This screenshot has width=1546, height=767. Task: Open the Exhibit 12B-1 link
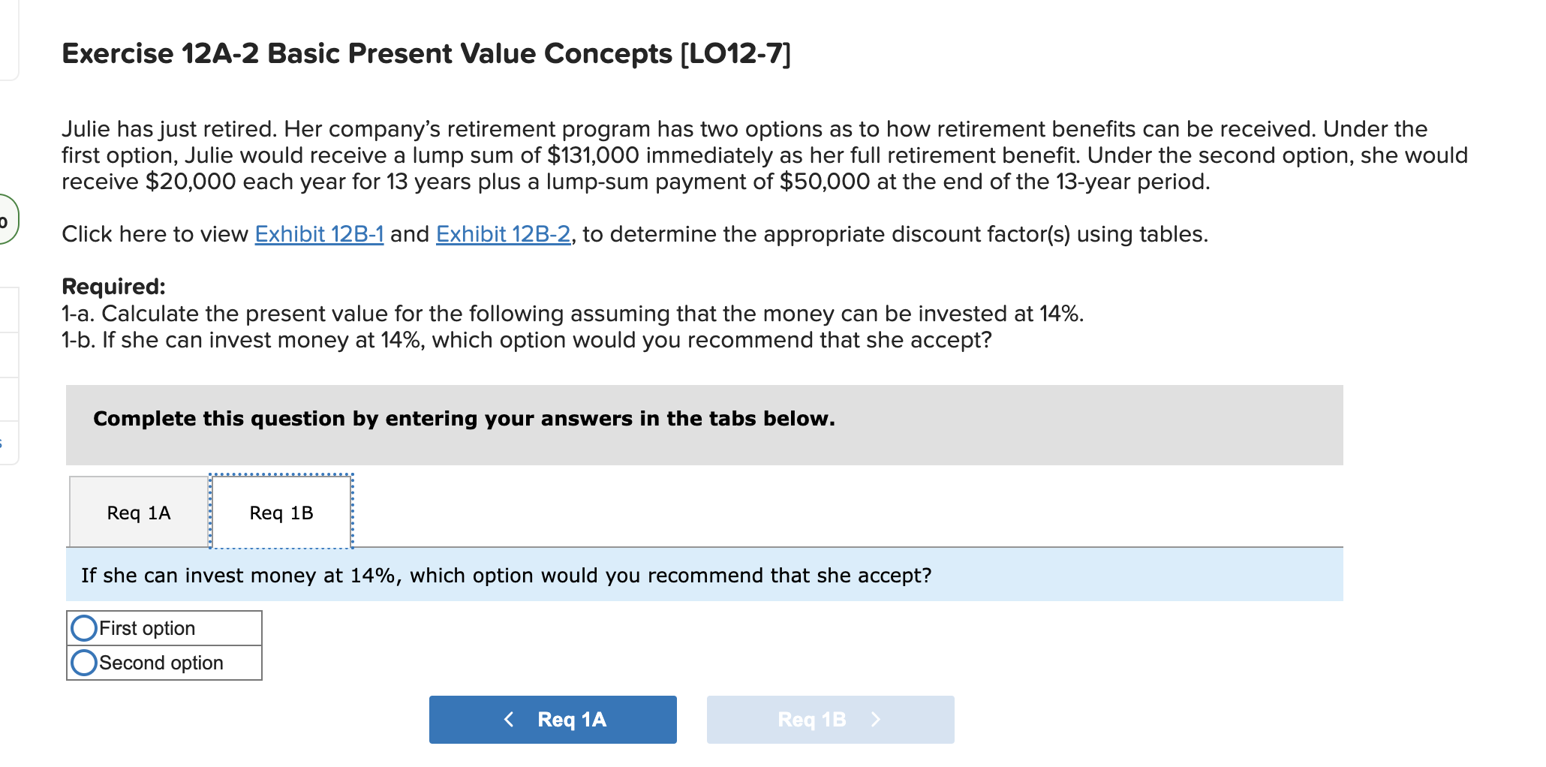coord(318,234)
